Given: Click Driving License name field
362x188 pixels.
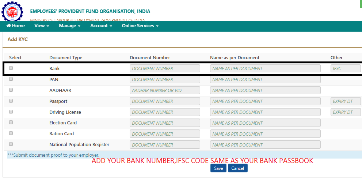Looking at the screenshot, I should tap(265, 112).
